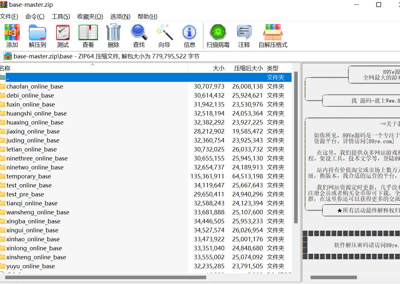Select the huaxing_online_base folder

146,122
